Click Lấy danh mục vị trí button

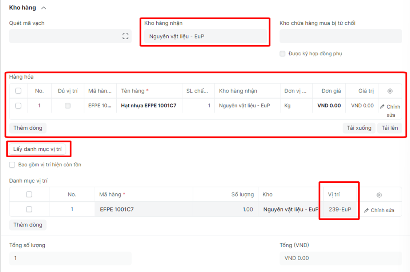pyautogui.click(x=37, y=149)
